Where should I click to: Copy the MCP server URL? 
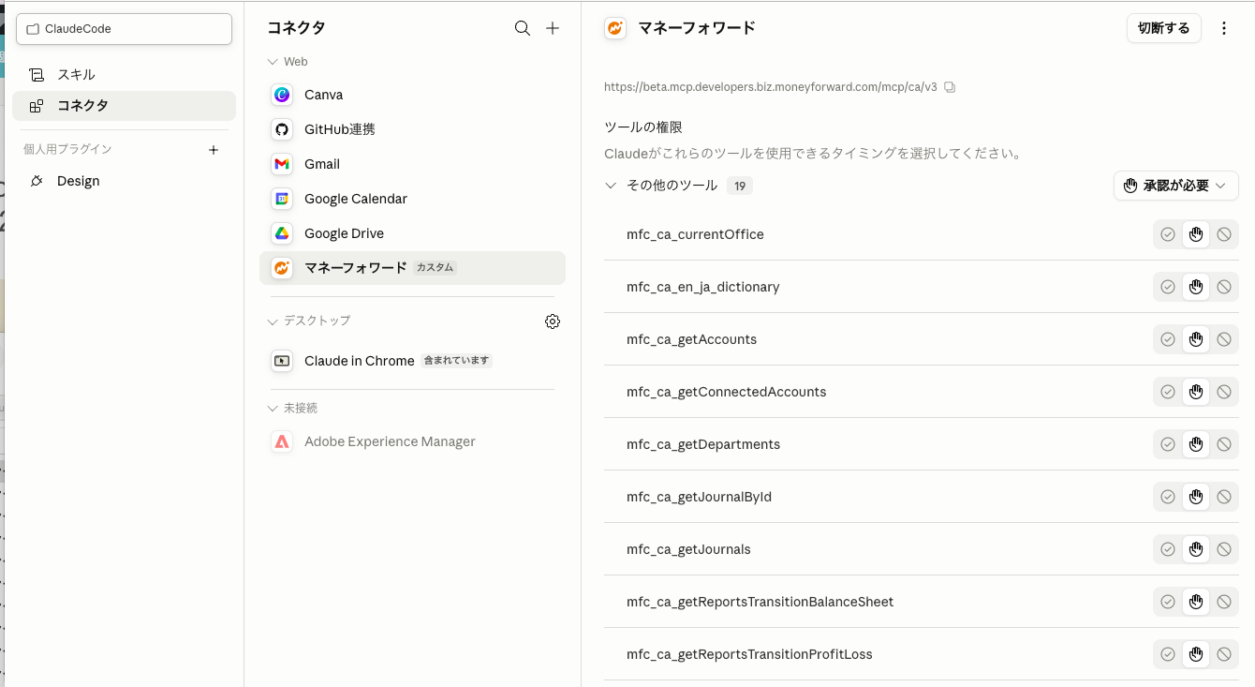[x=950, y=87]
